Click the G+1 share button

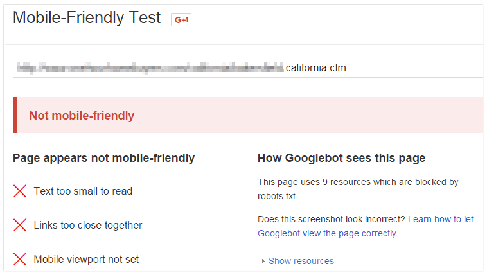[181, 20]
